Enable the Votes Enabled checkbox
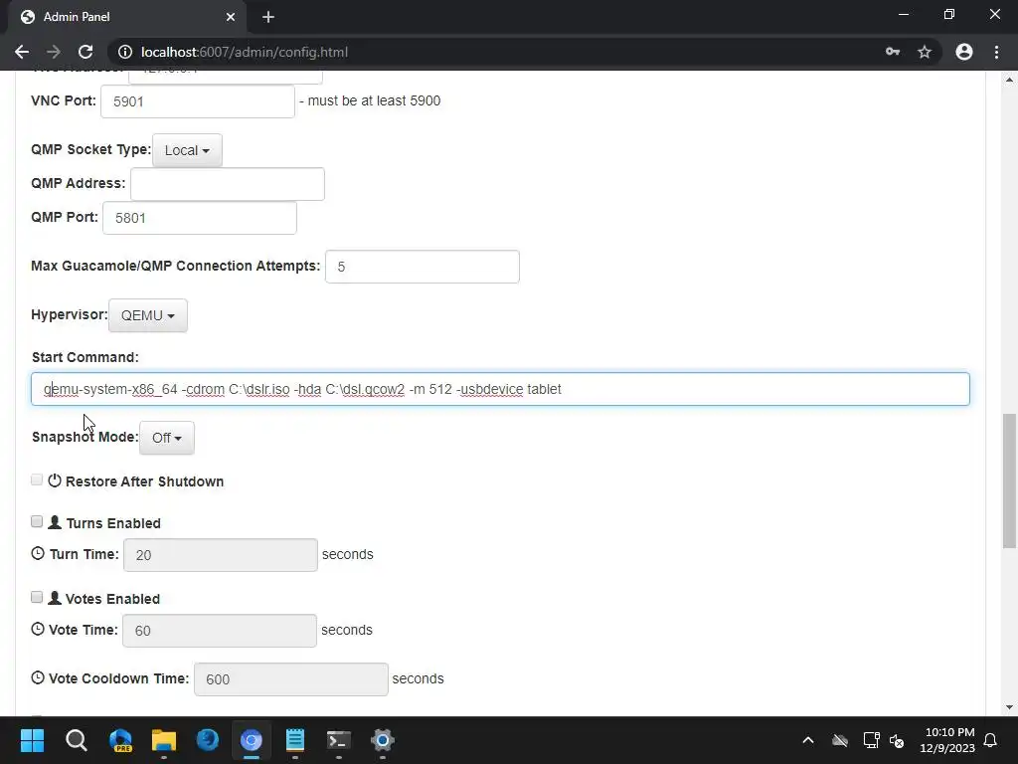Image resolution: width=1018 pixels, height=764 pixels. pyautogui.click(x=37, y=597)
